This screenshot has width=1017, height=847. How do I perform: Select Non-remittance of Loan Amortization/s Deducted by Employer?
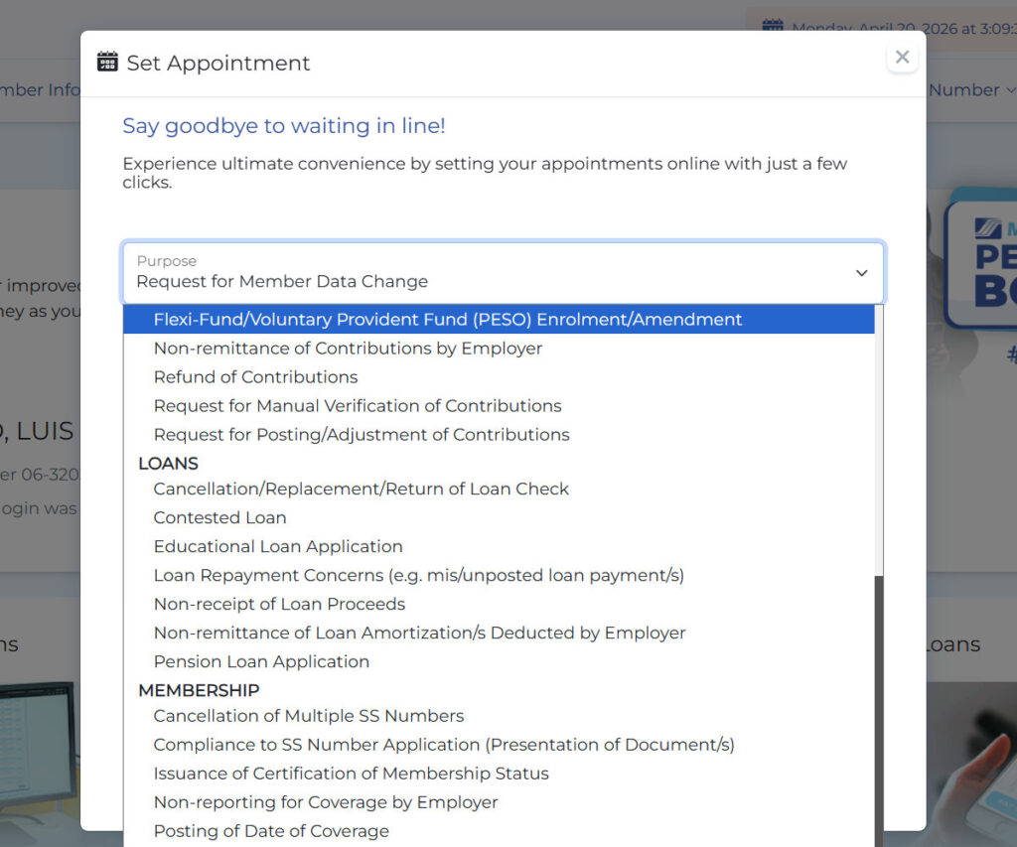(x=499, y=633)
